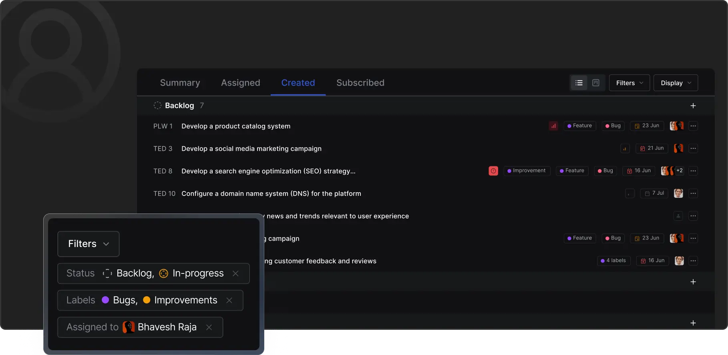
Task: Open the Display dropdown
Action: 676,83
